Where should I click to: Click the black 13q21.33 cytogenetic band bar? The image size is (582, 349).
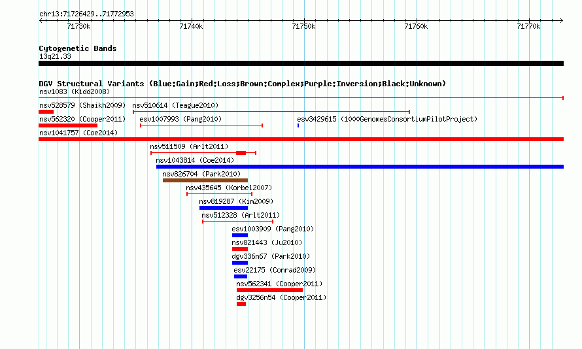(x=301, y=63)
